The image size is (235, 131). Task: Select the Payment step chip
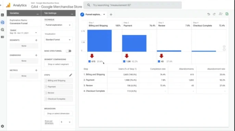pos(58,87)
